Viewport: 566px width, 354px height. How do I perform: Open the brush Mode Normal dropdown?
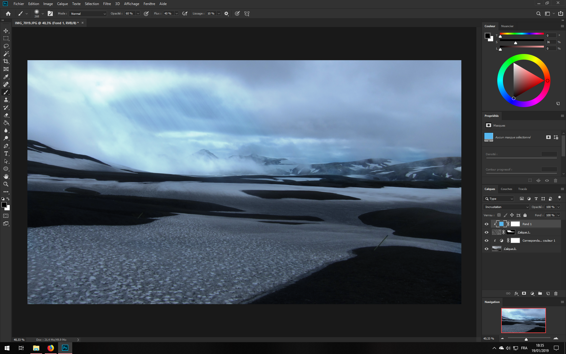pos(88,14)
